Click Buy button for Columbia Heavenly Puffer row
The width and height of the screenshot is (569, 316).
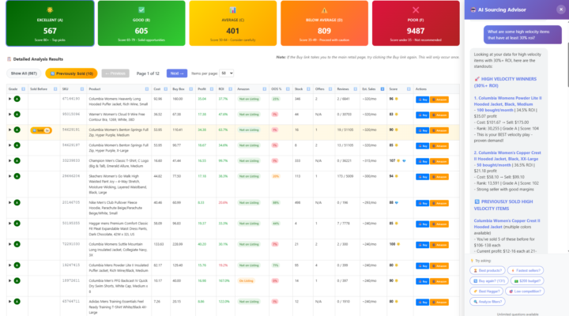(x=422, y=100)
